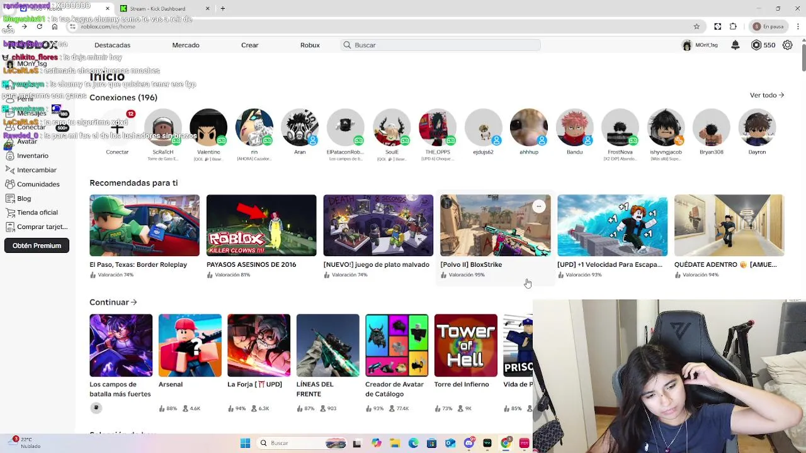Screen dimensions: 806x453
Task: Open the En pausa Chrome profile button
Action: (x=768, y=26)
